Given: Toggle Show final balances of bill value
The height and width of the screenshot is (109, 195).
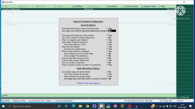Looking at the screenshot, I should [x=110, y=45].
